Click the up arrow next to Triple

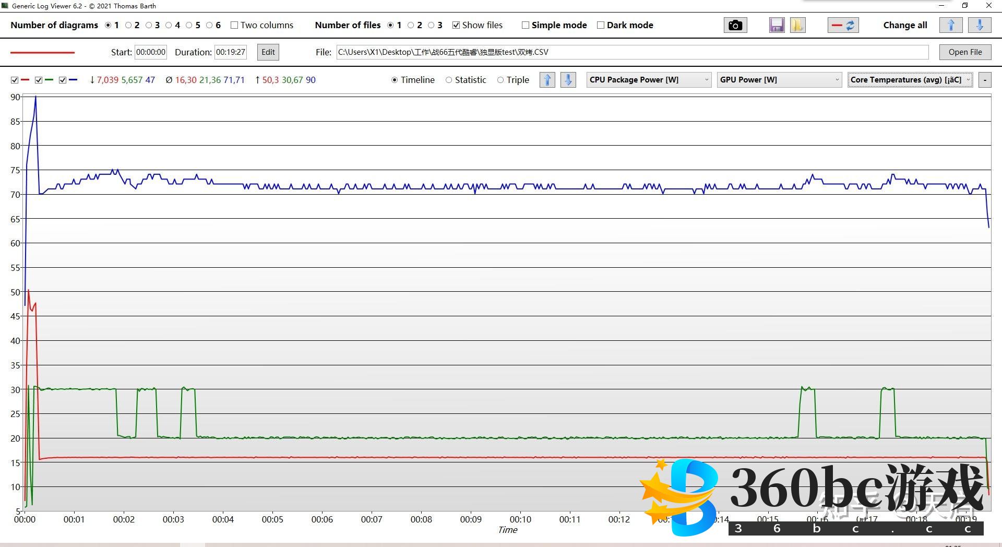click(x=547, y=80)
